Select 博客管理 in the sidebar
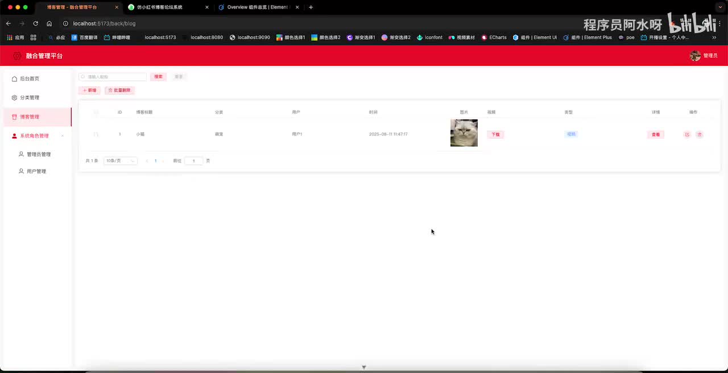 [x=37, y=117]
